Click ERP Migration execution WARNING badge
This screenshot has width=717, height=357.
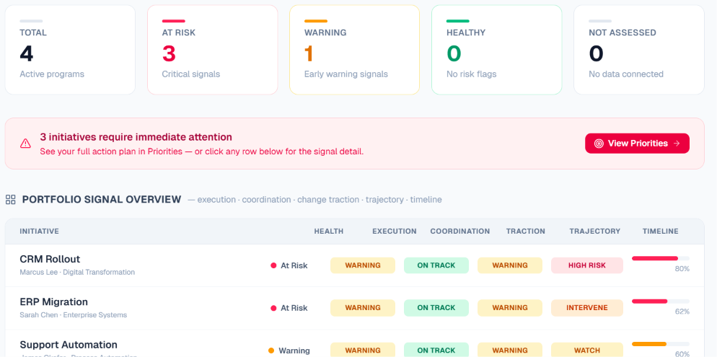pos(363,308)
